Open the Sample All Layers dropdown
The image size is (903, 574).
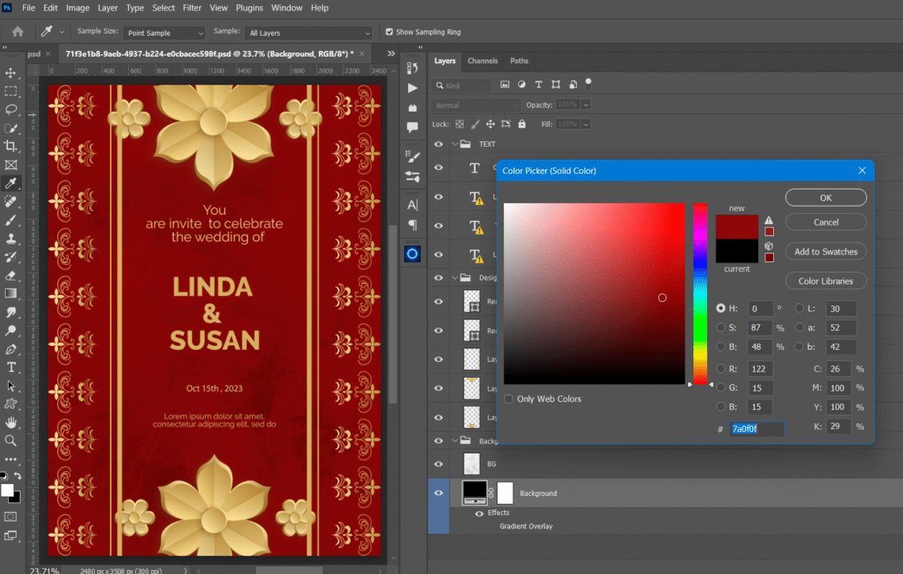[x=308, y=33]
